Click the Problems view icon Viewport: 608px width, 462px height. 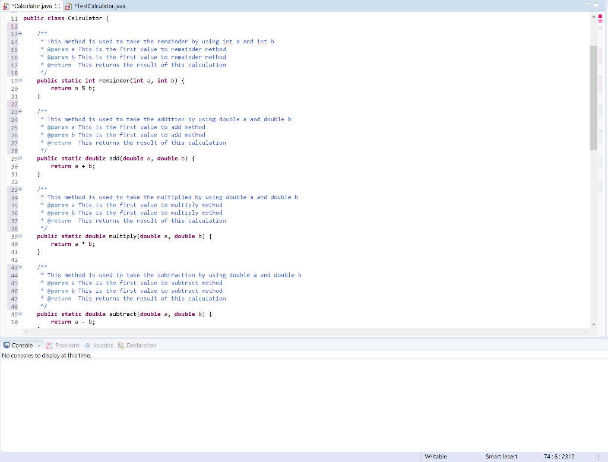coord(49,345)
